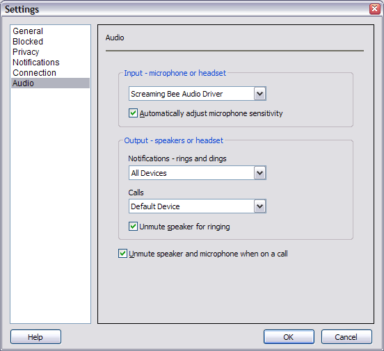Disable Unmute speaker for ringing checkbox
The image size is (384, 351).
tap(134, 227)
